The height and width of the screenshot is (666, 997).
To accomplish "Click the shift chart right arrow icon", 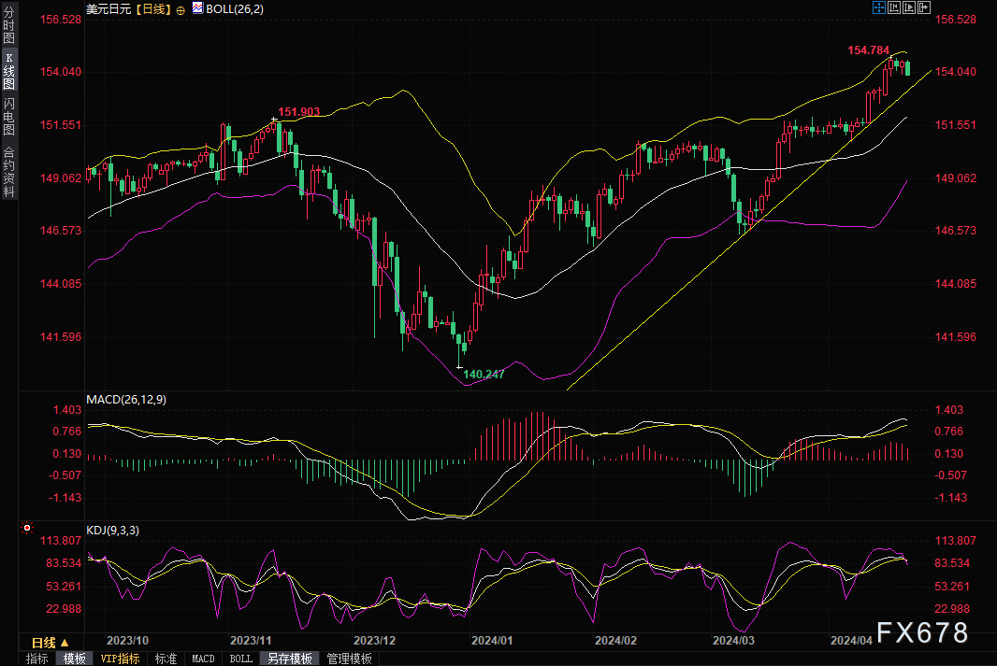I will [924, 7].
